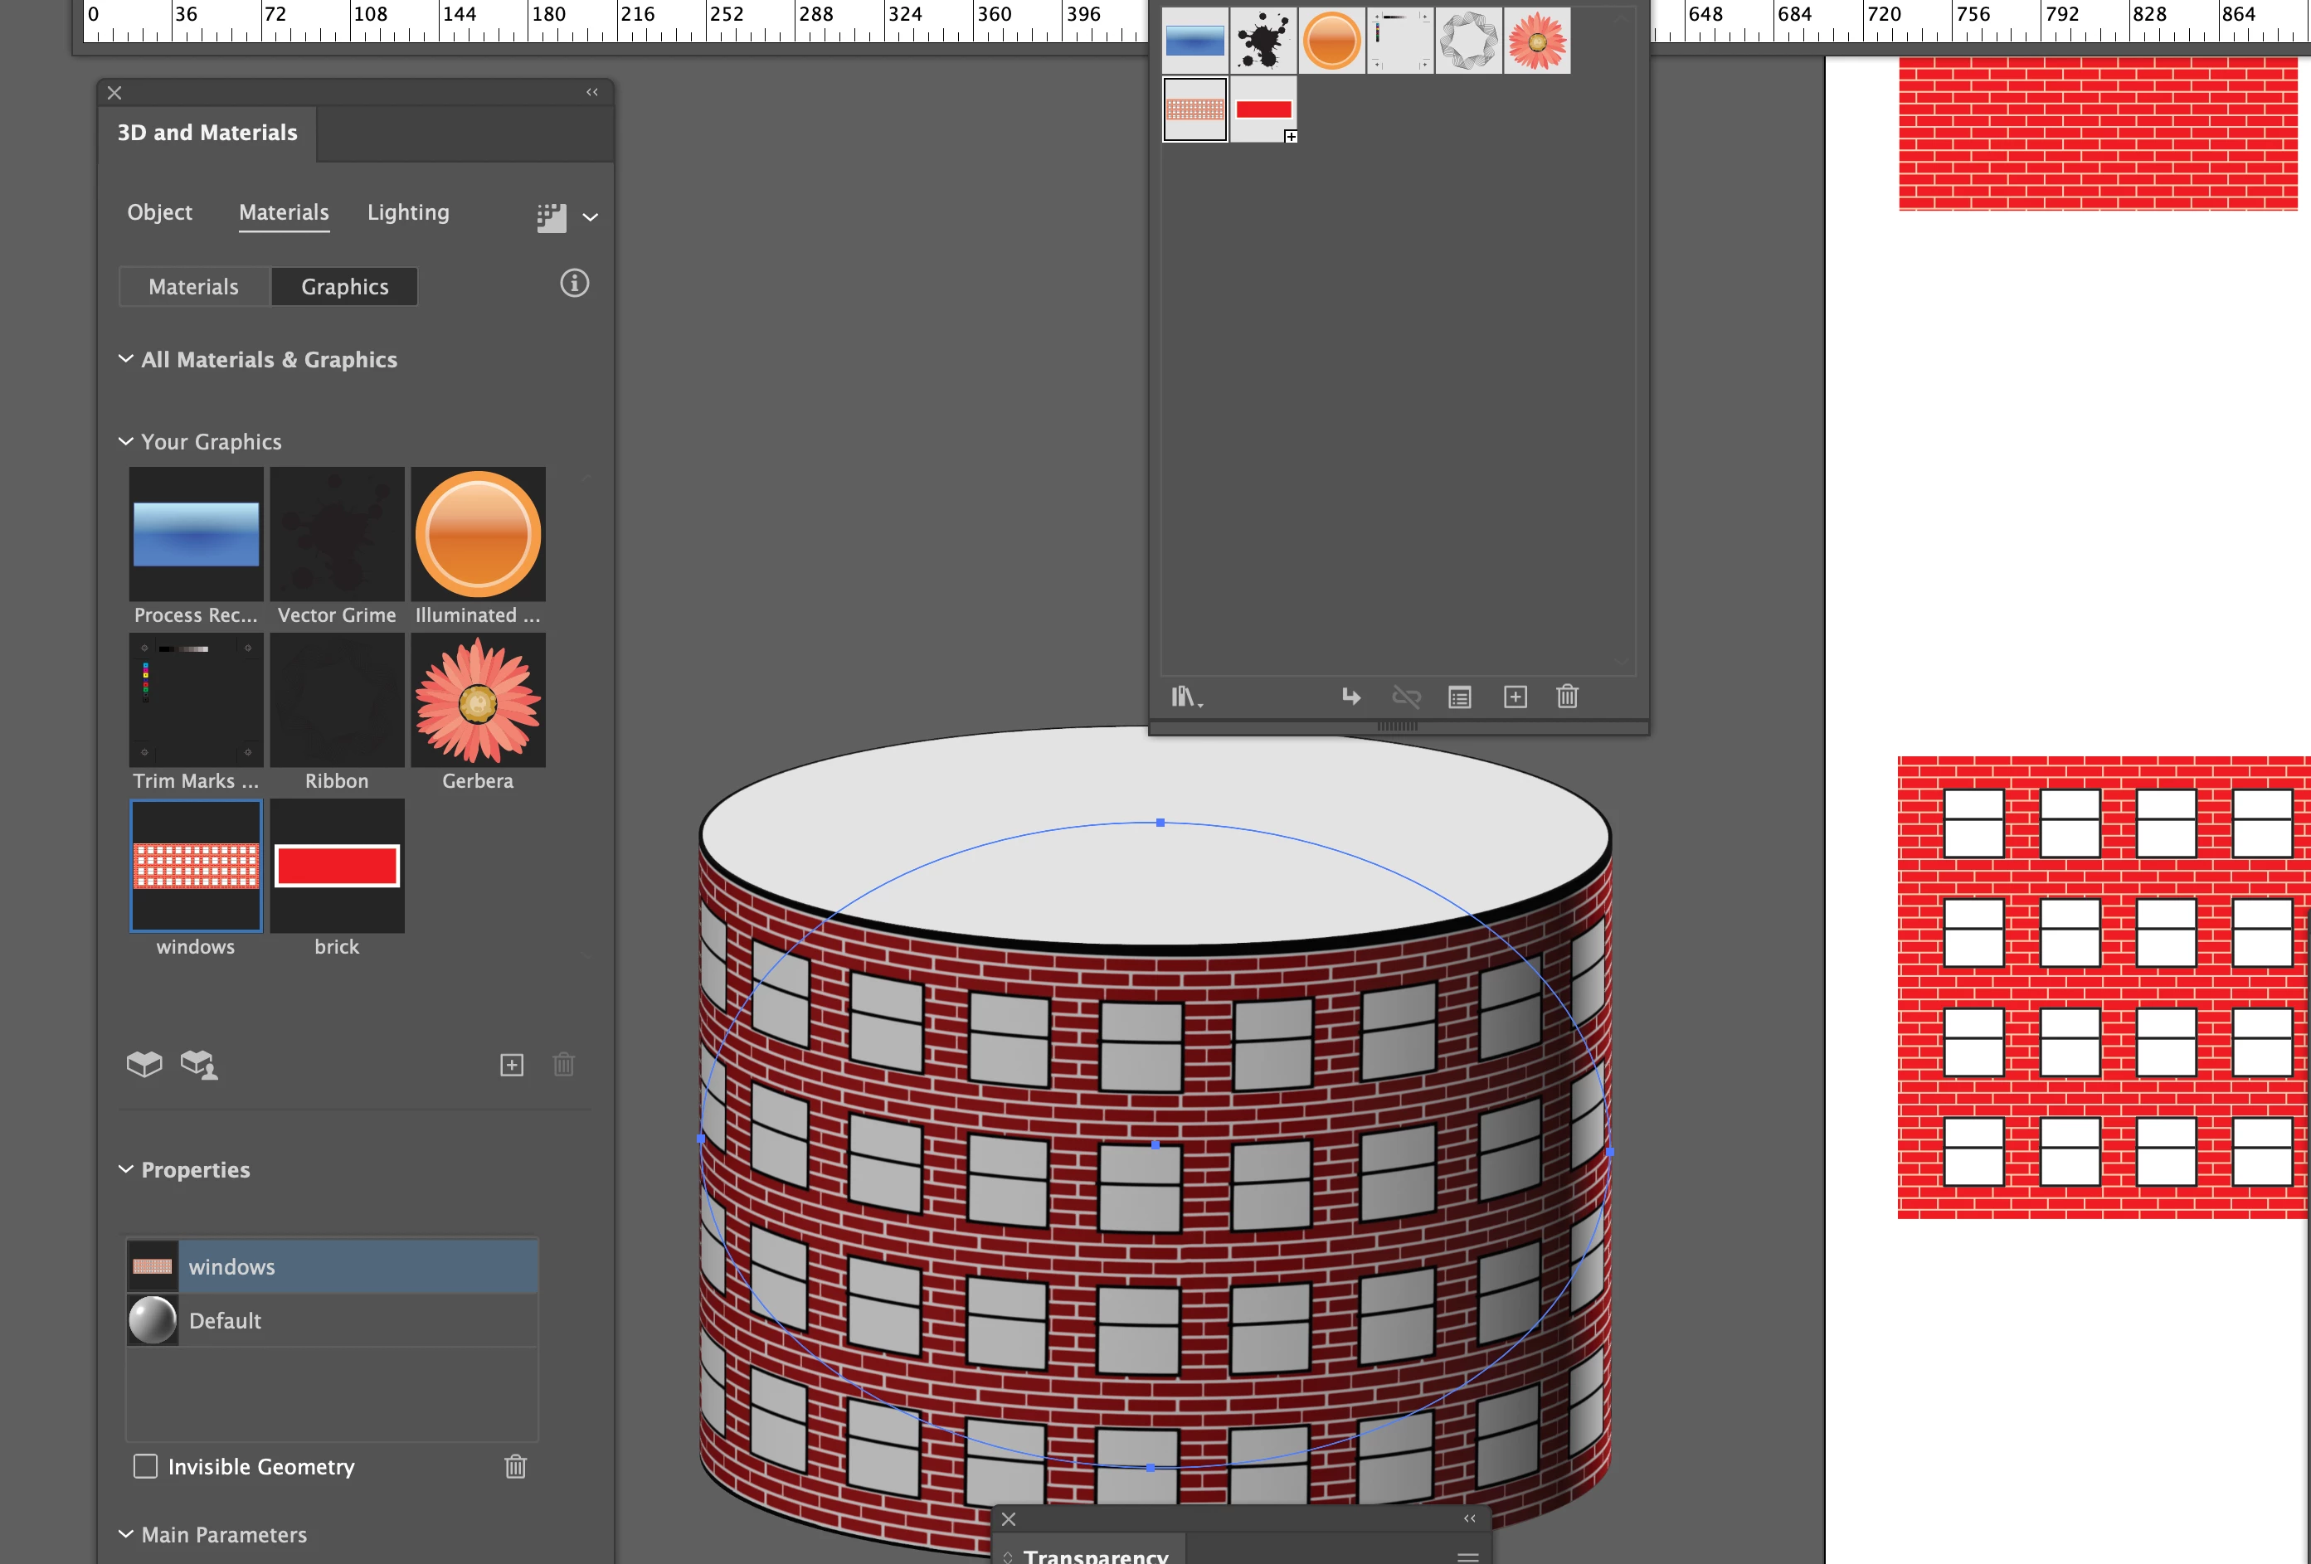
Task: Switch to the Lighting tab
Action: (x=408, y=211)
